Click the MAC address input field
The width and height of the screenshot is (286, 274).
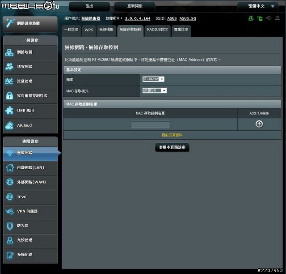coord(151,124)
